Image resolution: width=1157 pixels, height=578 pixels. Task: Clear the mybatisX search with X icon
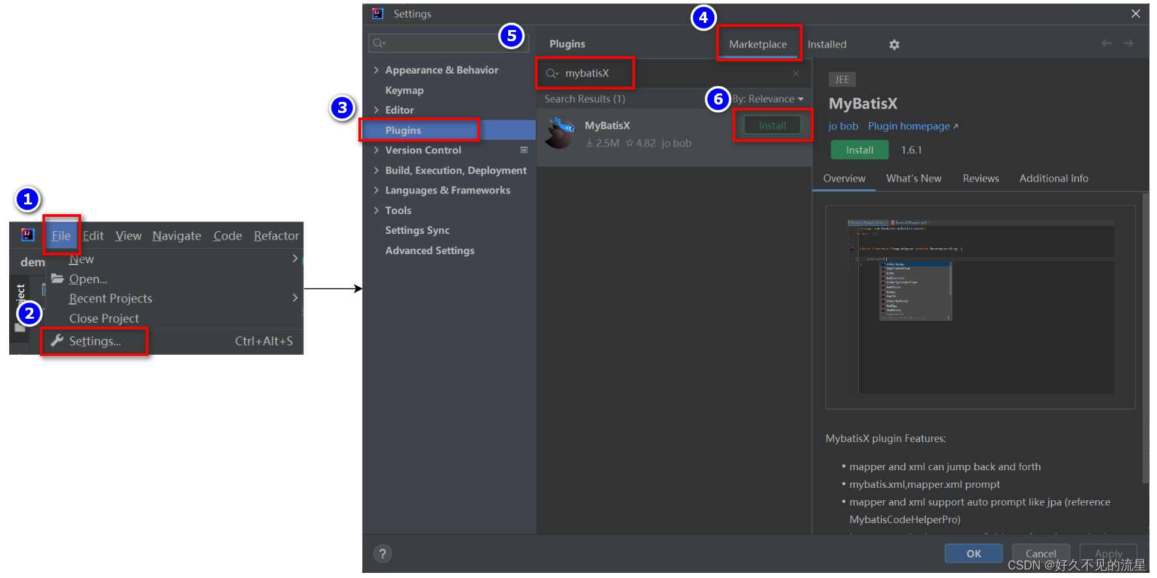click(796, 74)
